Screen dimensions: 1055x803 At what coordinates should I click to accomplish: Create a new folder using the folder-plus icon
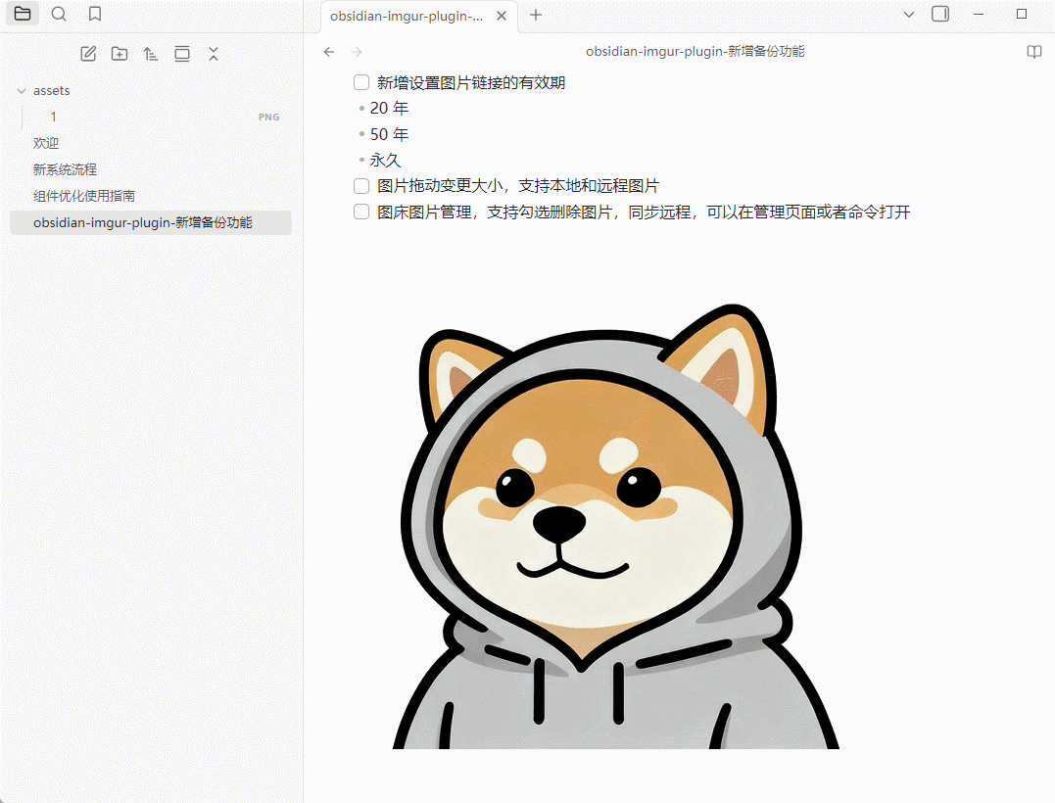click(x=120, y=54)
